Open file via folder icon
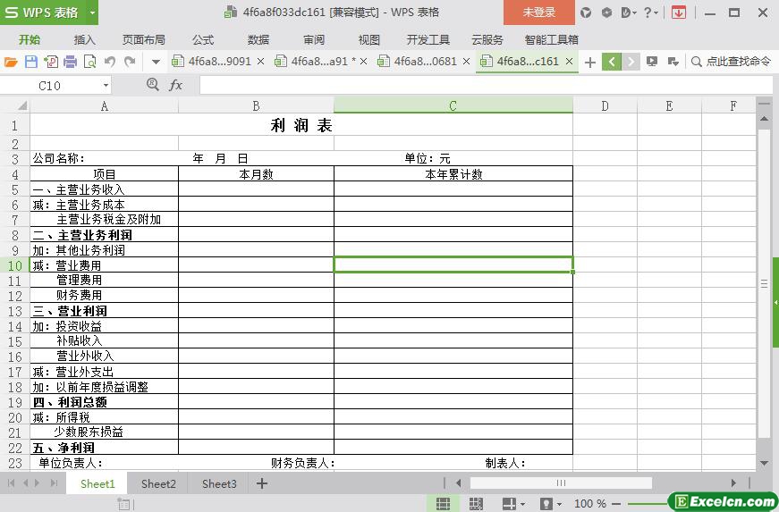This screenshot has height=512, width=779. coord(11,62)
